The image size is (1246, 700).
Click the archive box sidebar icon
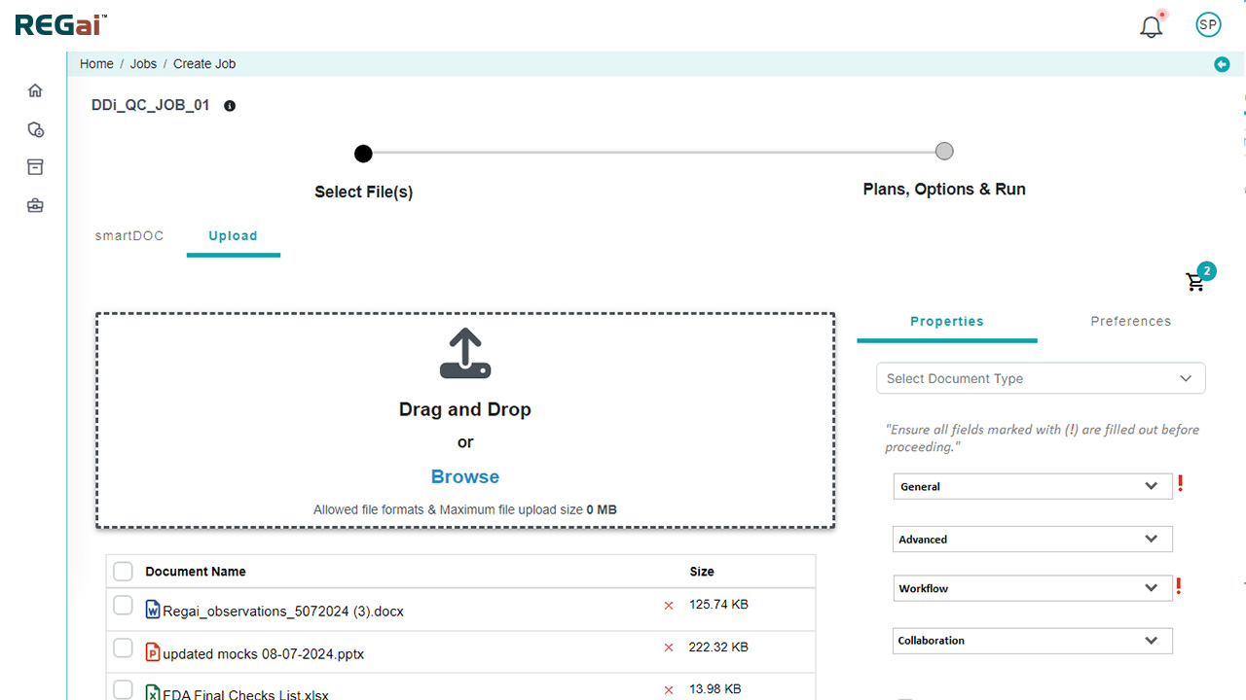[35, 167]
